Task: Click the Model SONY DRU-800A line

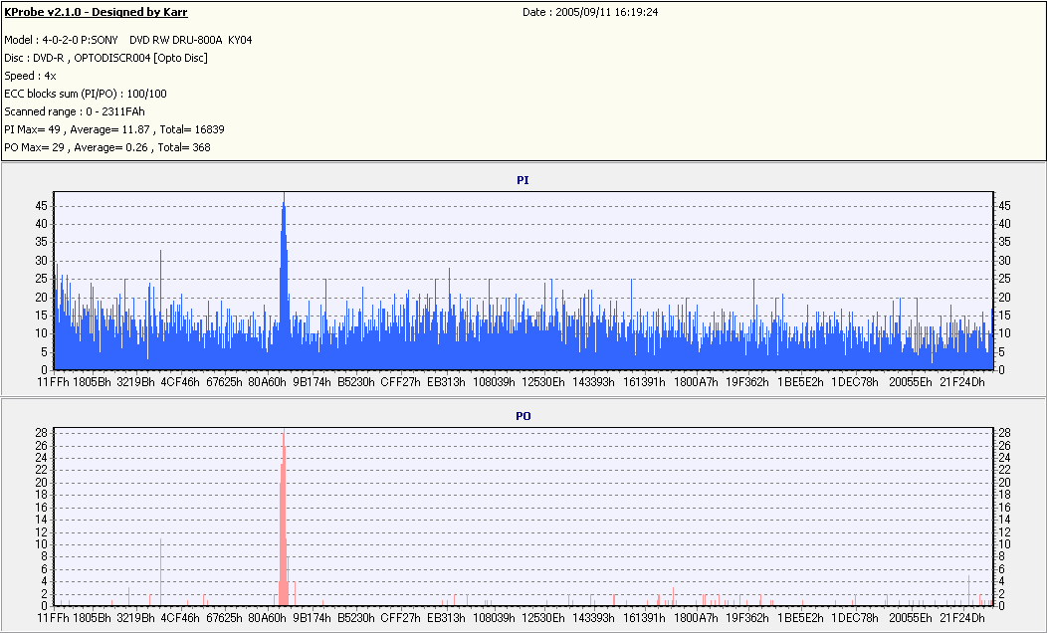Action: (x=128, y=40)
